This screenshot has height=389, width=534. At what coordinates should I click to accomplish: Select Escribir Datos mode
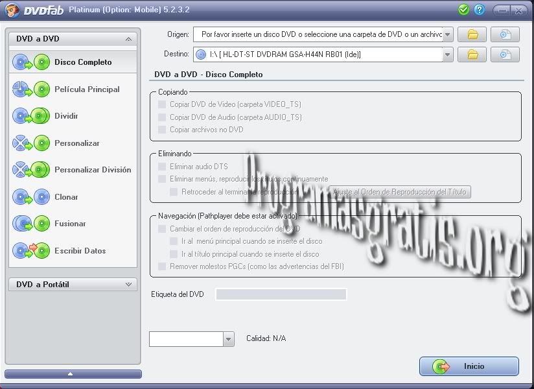point(73,250)
